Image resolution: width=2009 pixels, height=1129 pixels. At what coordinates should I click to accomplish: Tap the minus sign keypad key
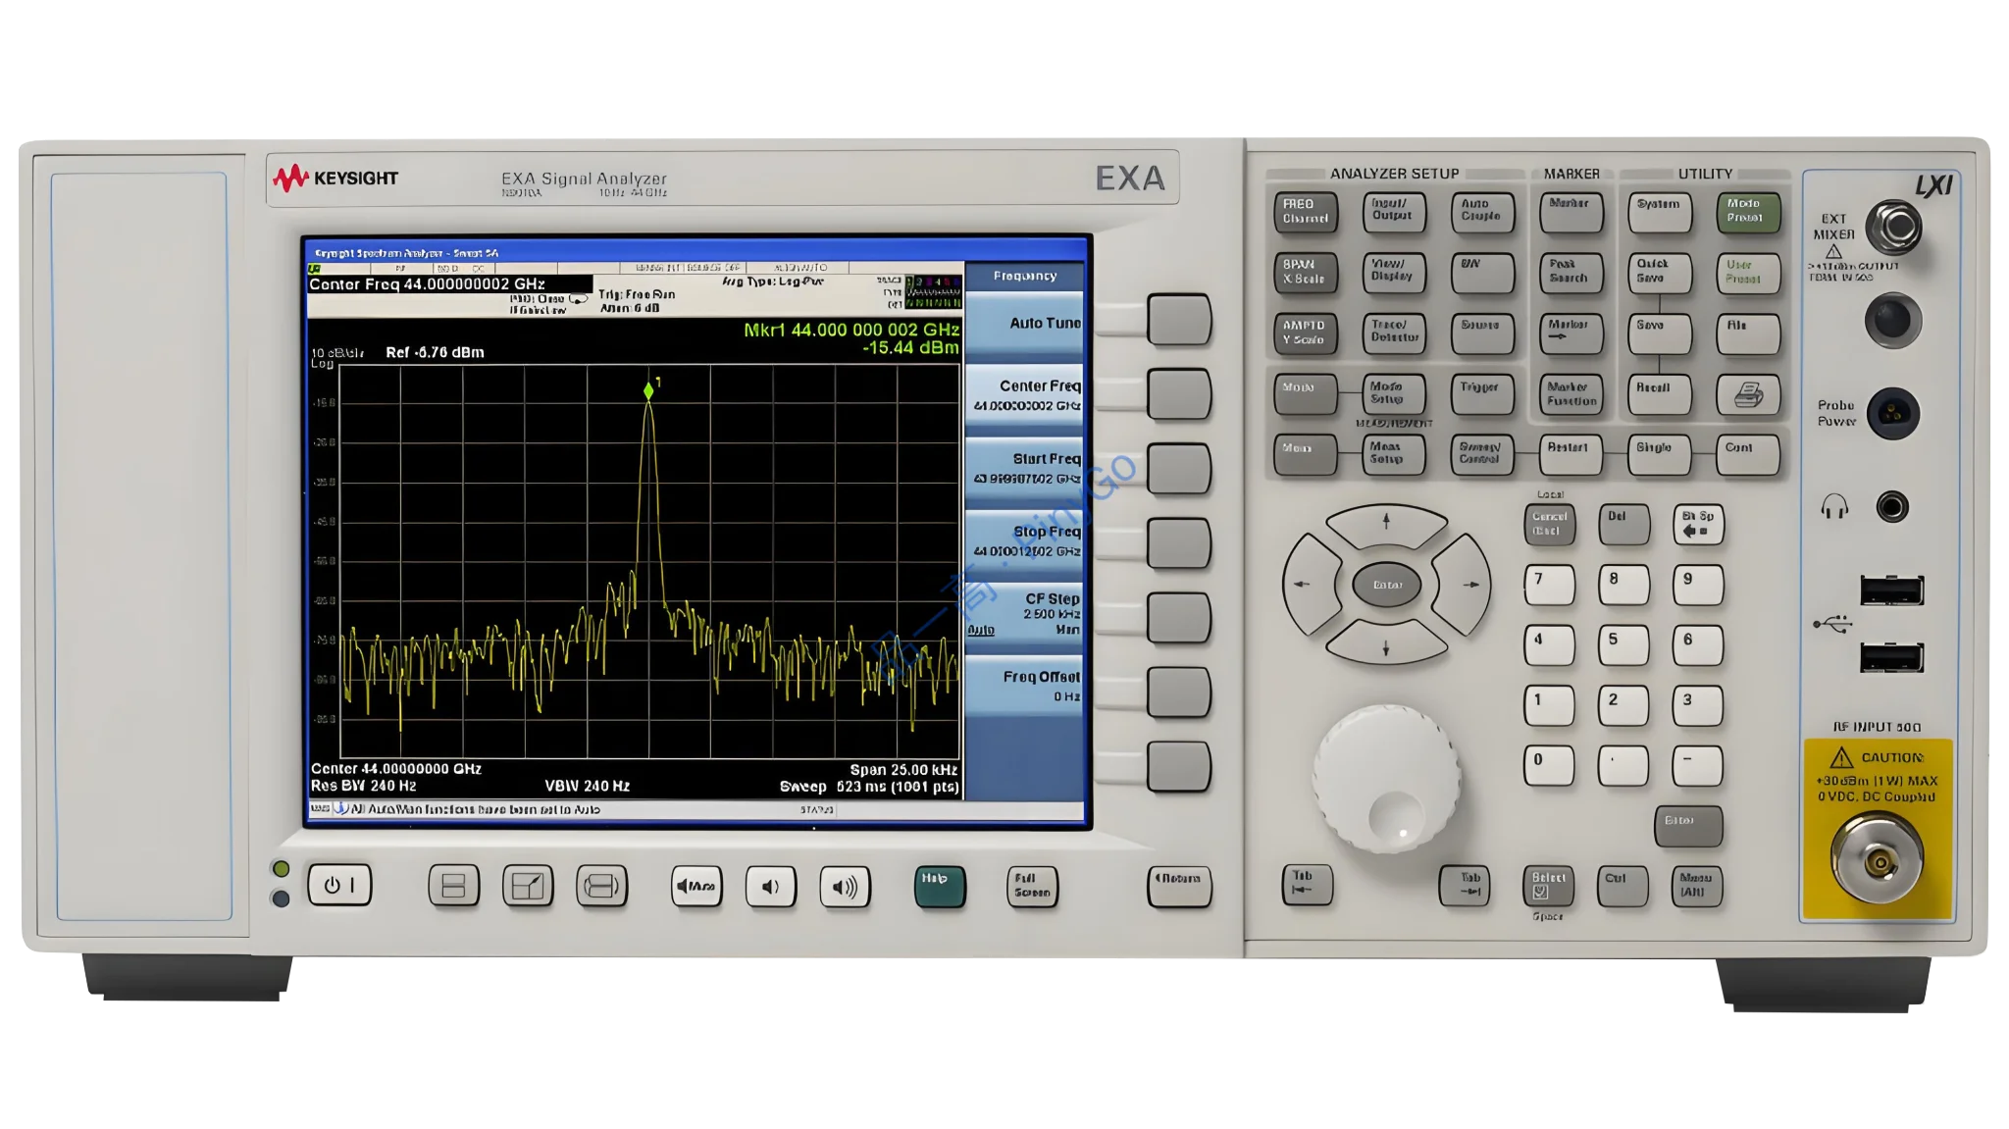click(1698, 766)
